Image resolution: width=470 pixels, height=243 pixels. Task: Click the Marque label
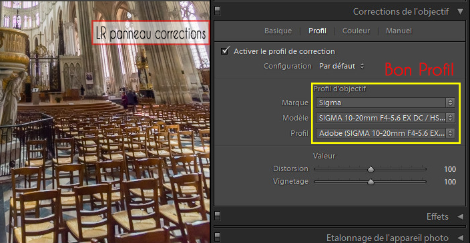(295, 103)
